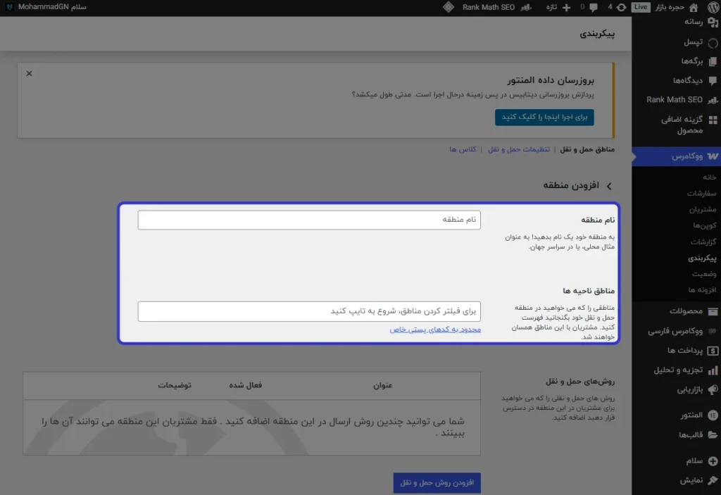Open the بازاریابی marketing megaphone icon

pyautogui.click(x=714, y=389)
